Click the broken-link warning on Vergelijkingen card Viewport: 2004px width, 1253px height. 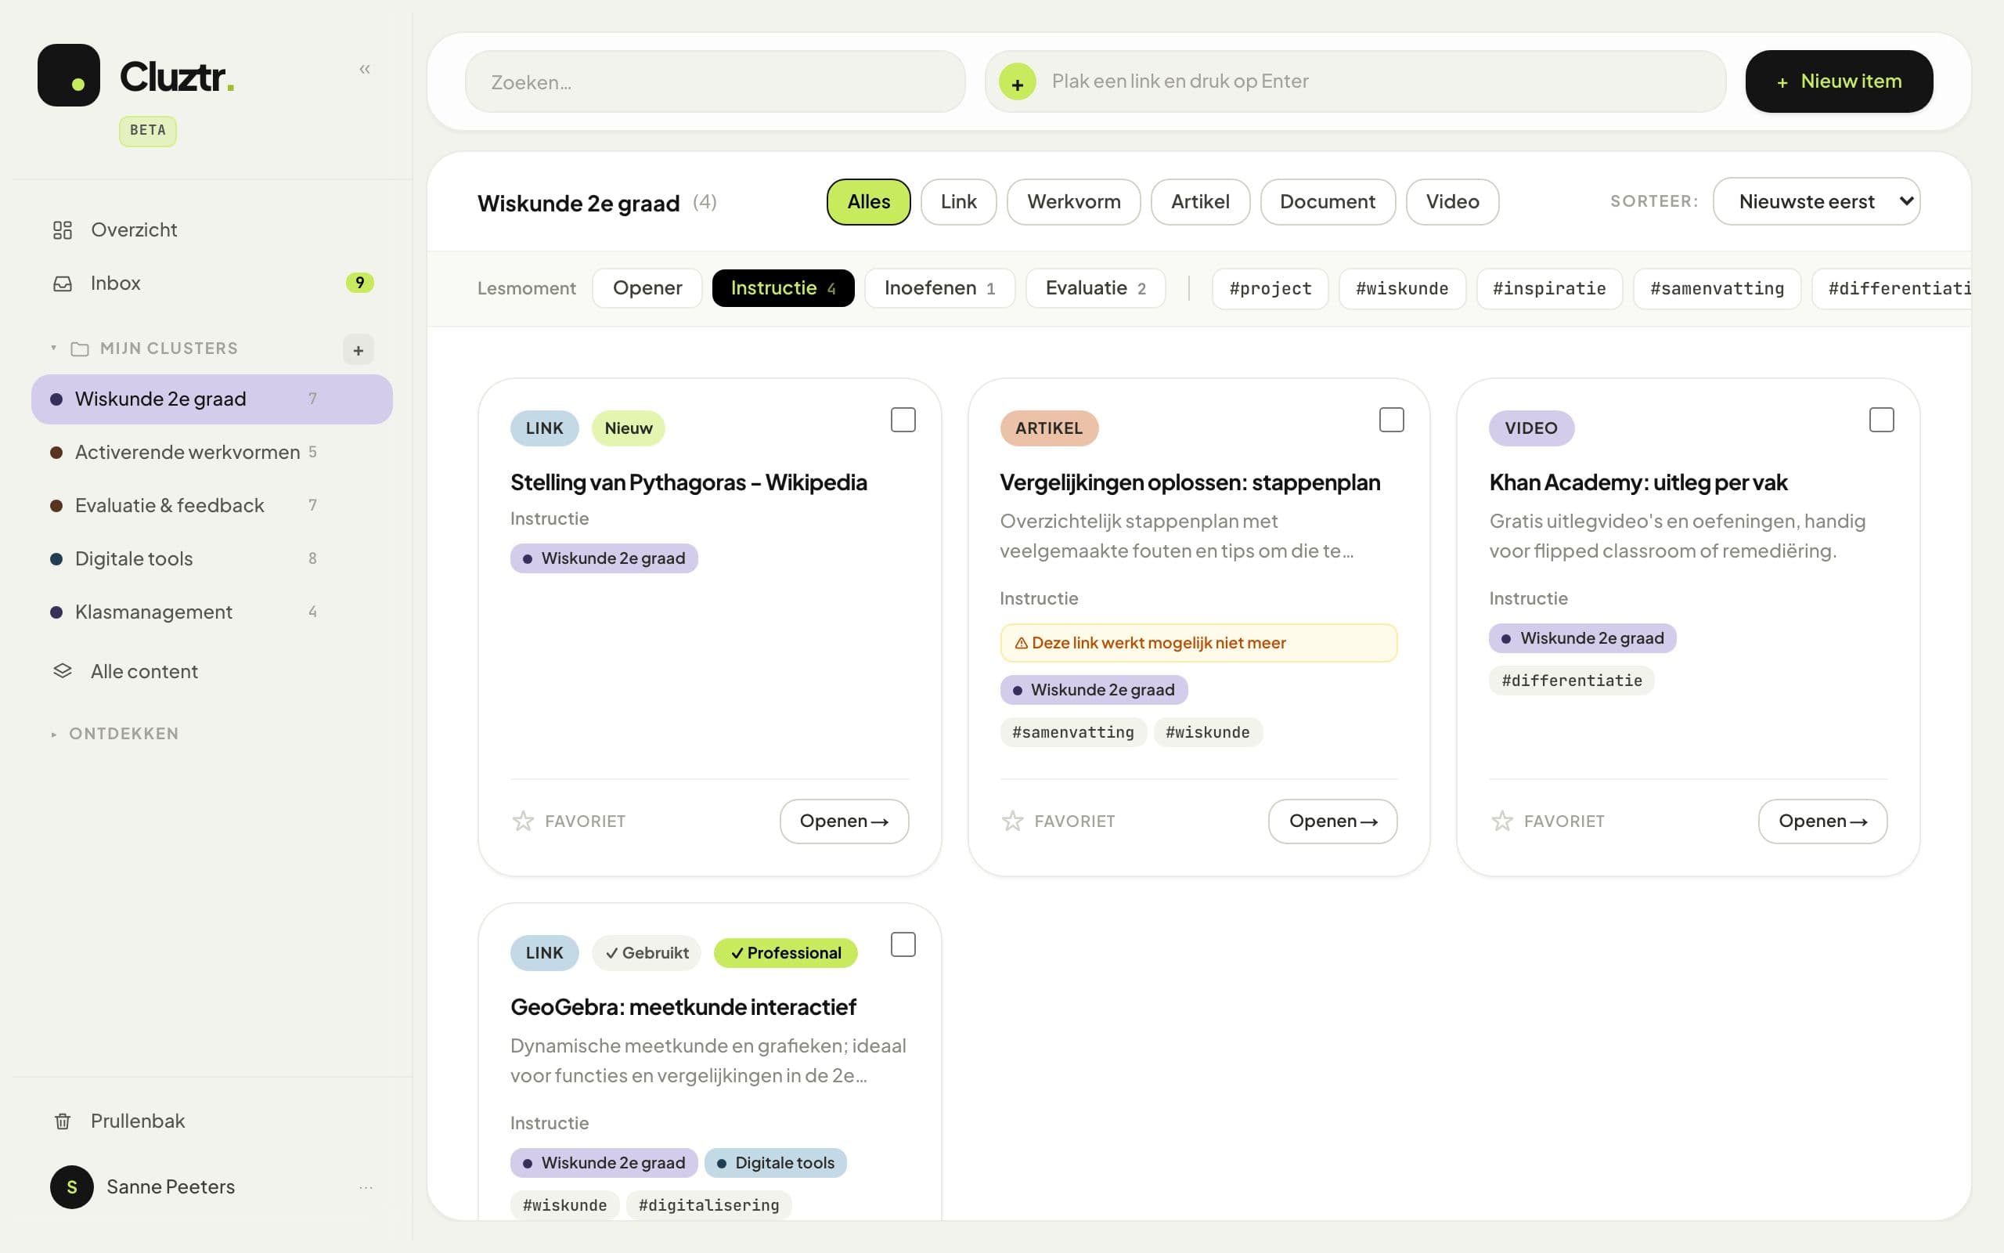tap(1198, 643)
